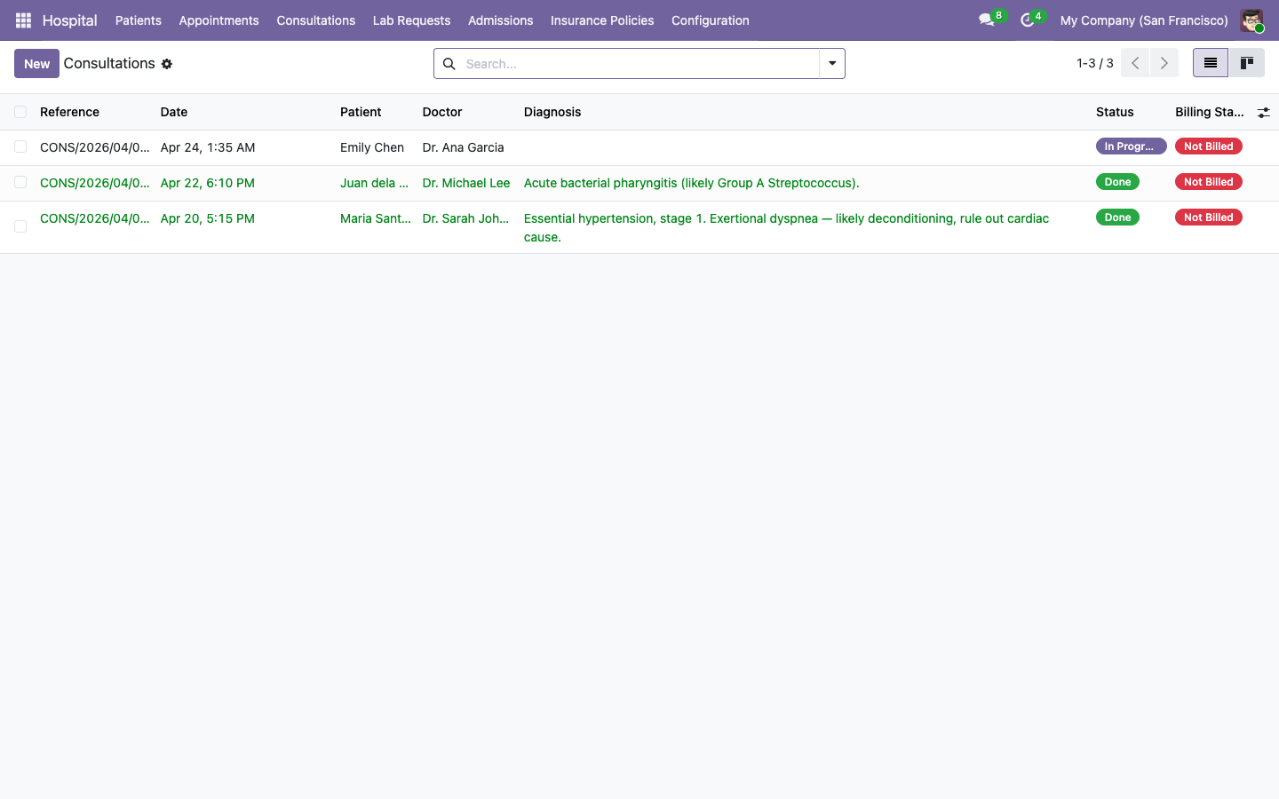The width and height of the screenshot is (1279, 799).
Task: Open company switcher My Company (San Francisco)
Action: (x=1144, y=20)
